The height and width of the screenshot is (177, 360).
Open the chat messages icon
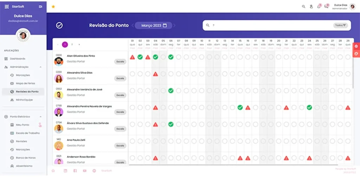pos(327,7)
